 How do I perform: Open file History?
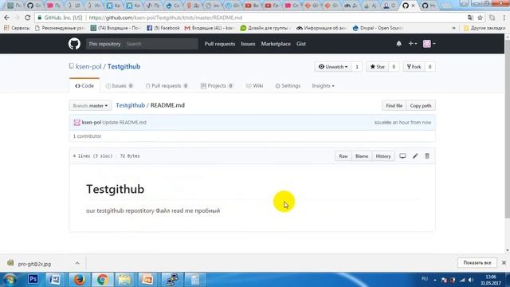pos(383,156)
